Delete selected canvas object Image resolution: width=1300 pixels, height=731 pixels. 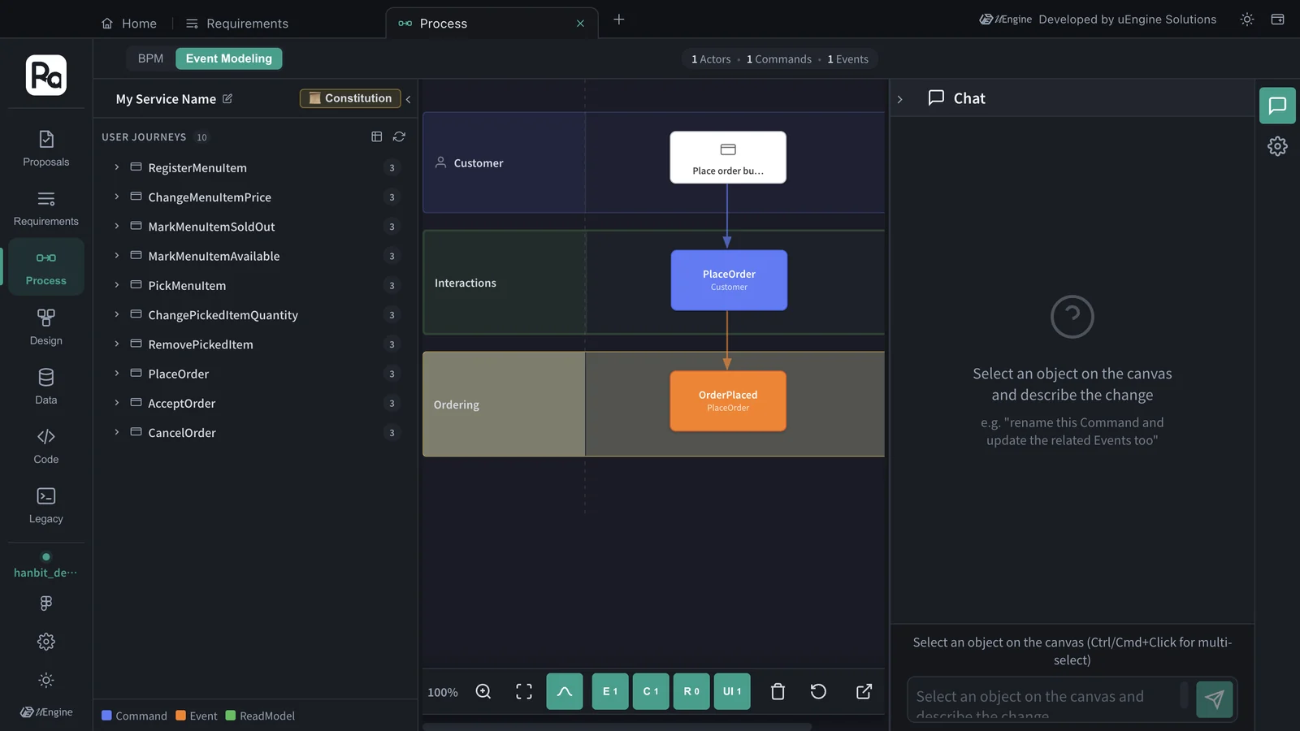778,691
